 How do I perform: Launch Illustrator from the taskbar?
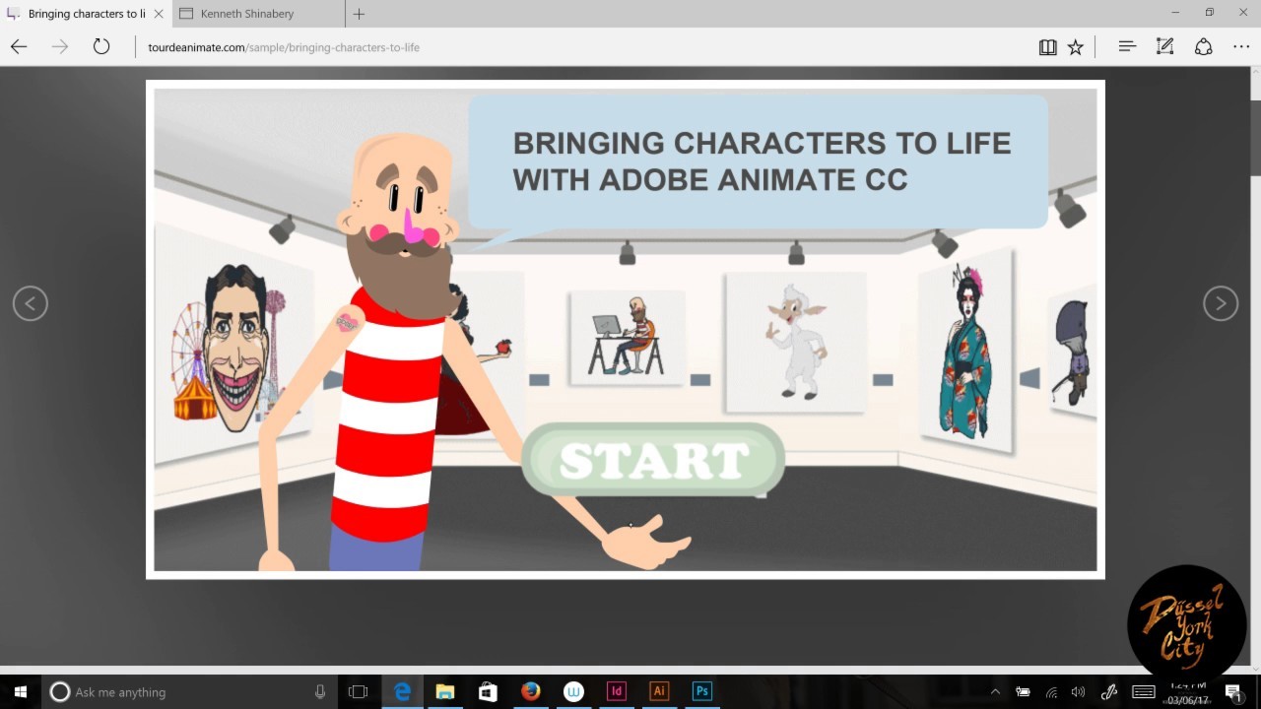coord(659,691)
